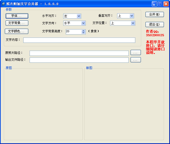Click the red 本程序开放接口 notice text
The height and width of the screenshot is (144, 170).
click(155, 47)
